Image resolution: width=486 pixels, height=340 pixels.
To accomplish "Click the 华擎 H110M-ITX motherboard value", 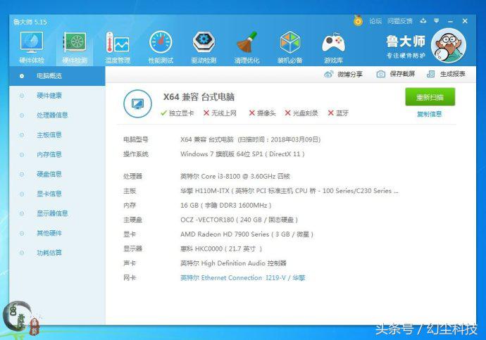I will pos(289,191).
